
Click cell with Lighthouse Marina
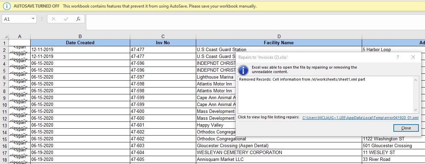(215, 77)
